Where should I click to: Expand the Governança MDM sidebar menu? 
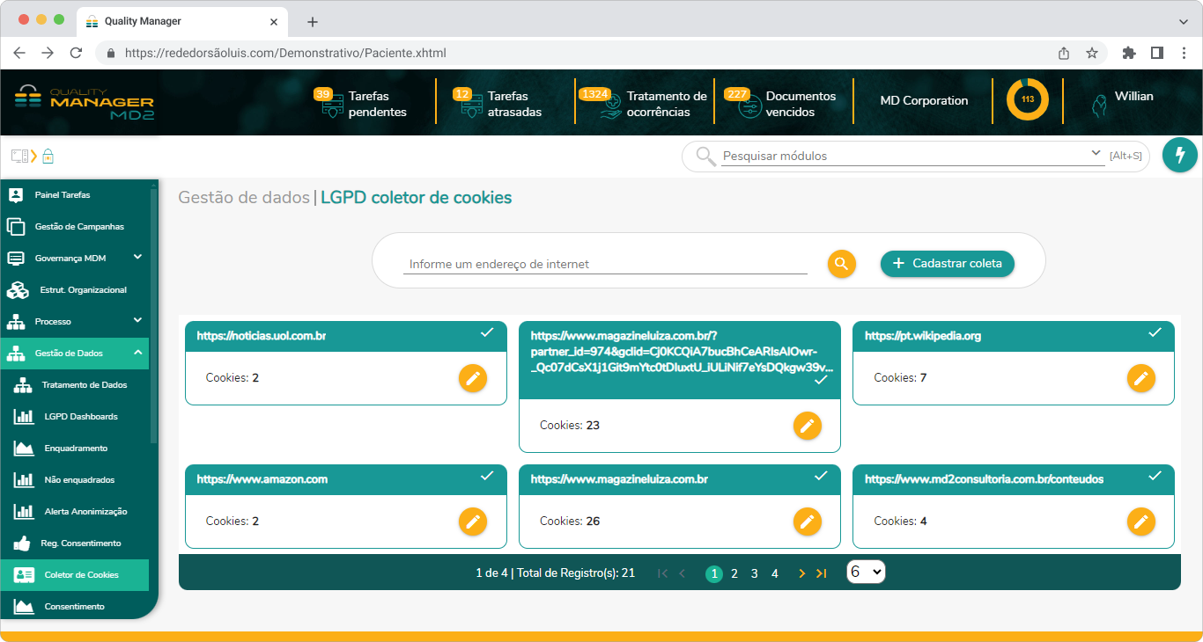tap(137, 258)
